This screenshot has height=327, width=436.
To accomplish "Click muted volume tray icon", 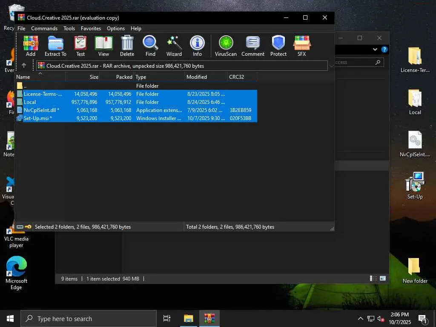I will (x=381, y=318).
